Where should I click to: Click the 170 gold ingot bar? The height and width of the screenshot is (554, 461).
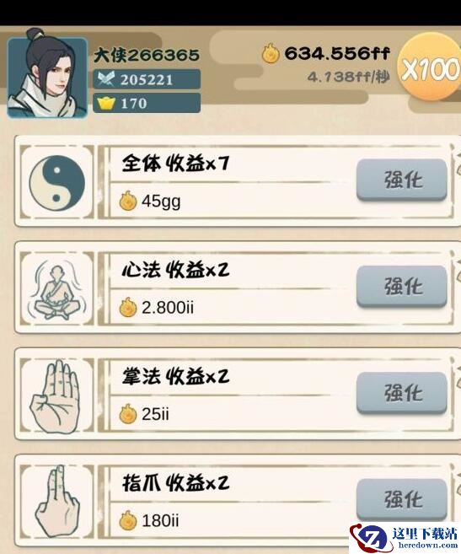tap(147, 103)
